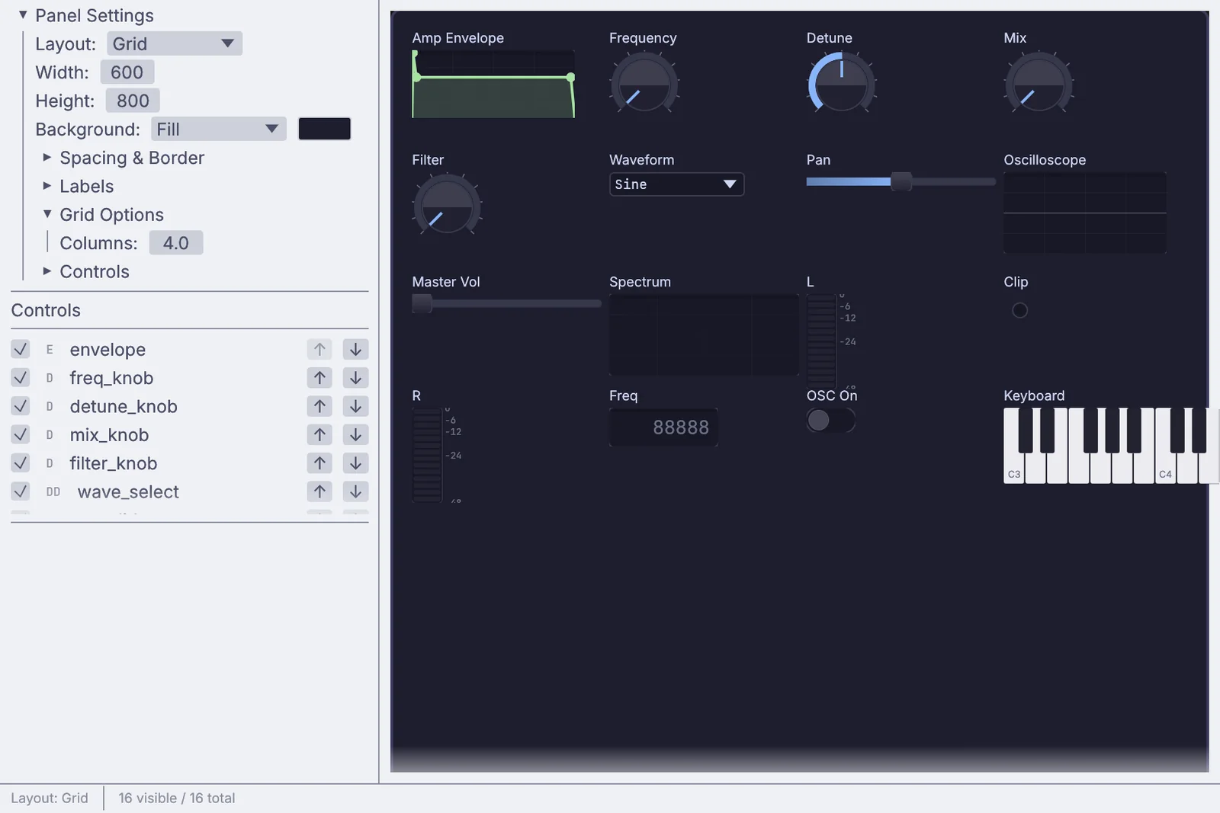
Task: Click the background color swatch
Action: (325, 129)
